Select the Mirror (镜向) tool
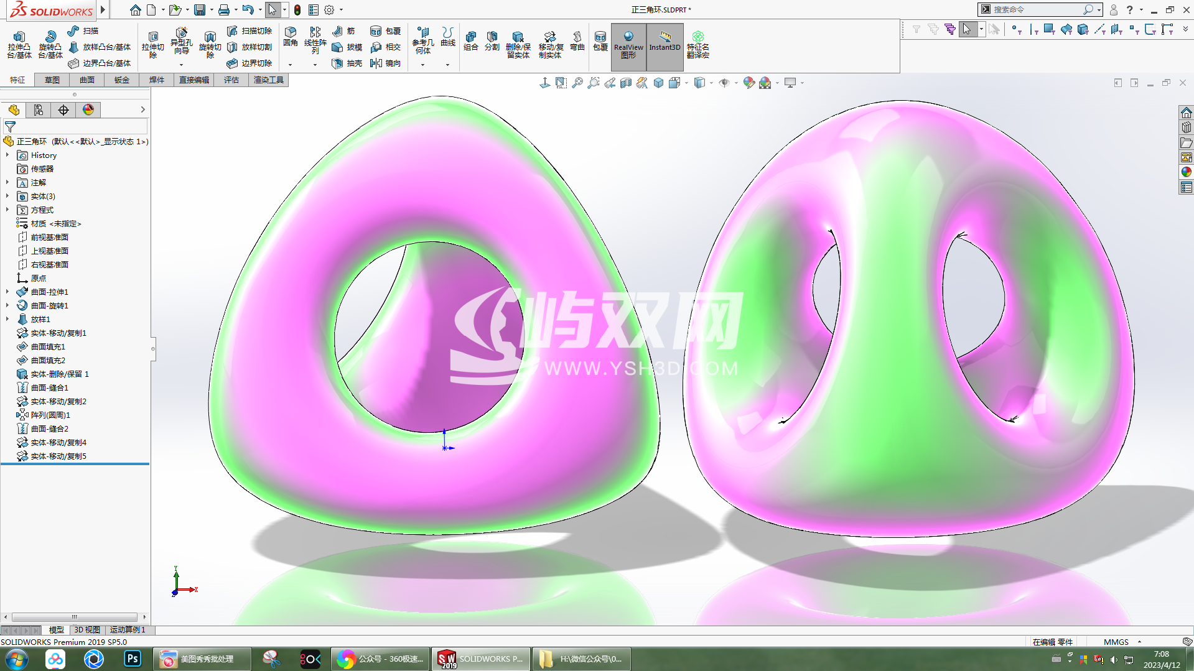Image resolution: width=1194 pixels, height=671 pixels. [385, 63]
